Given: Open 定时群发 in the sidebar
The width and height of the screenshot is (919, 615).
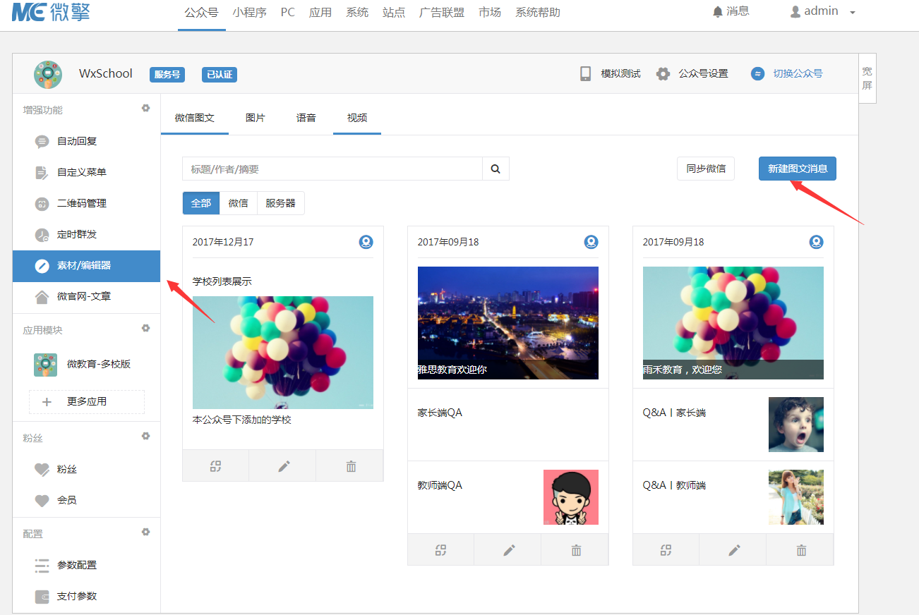Looking at the screenshot, I should coord(86,234).
